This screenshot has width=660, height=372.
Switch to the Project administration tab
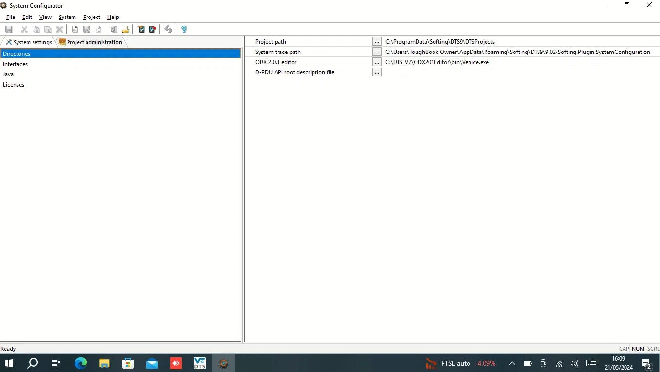tap(91, 42)
